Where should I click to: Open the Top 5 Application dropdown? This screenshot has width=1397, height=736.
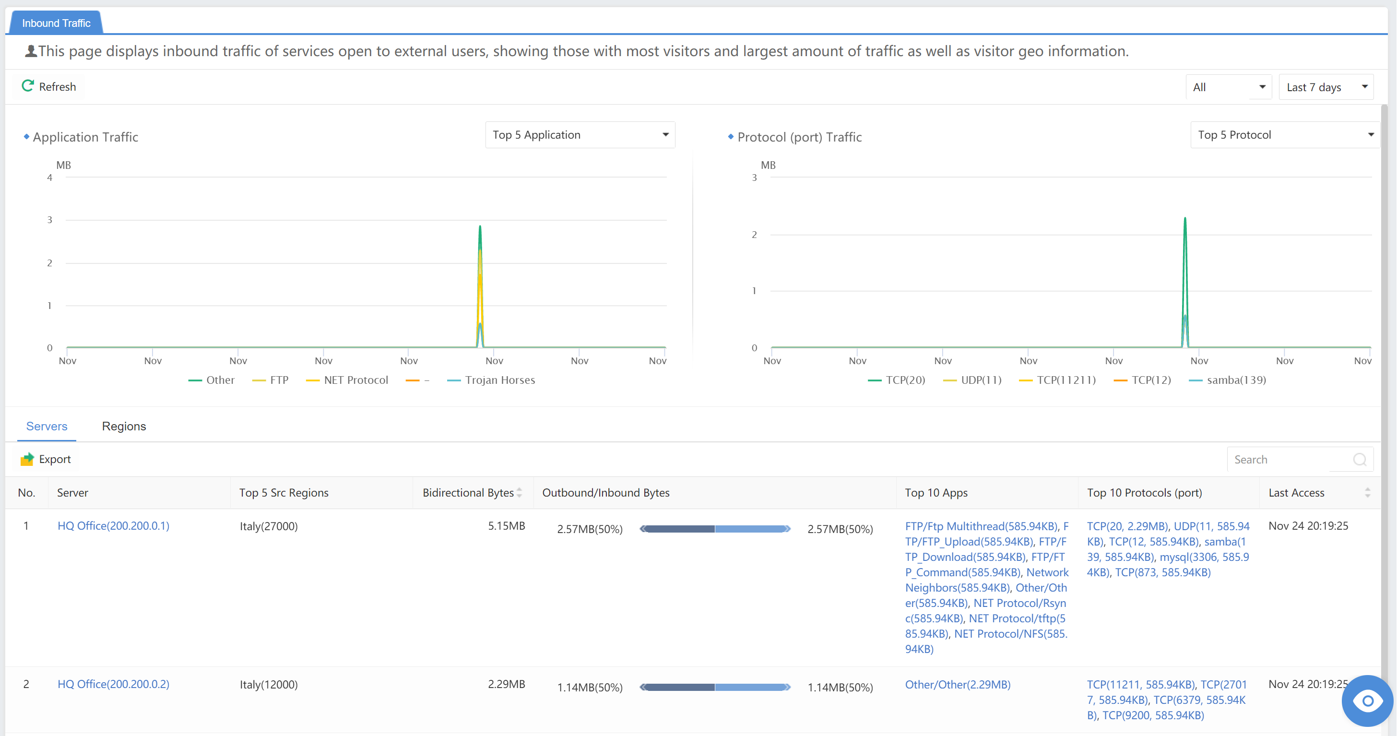580,135
